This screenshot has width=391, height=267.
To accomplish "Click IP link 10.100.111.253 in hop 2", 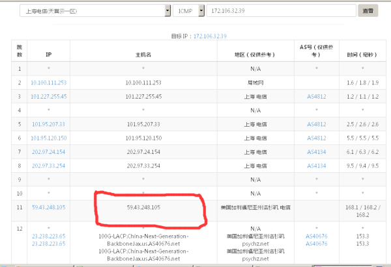I will click(49, 83).
